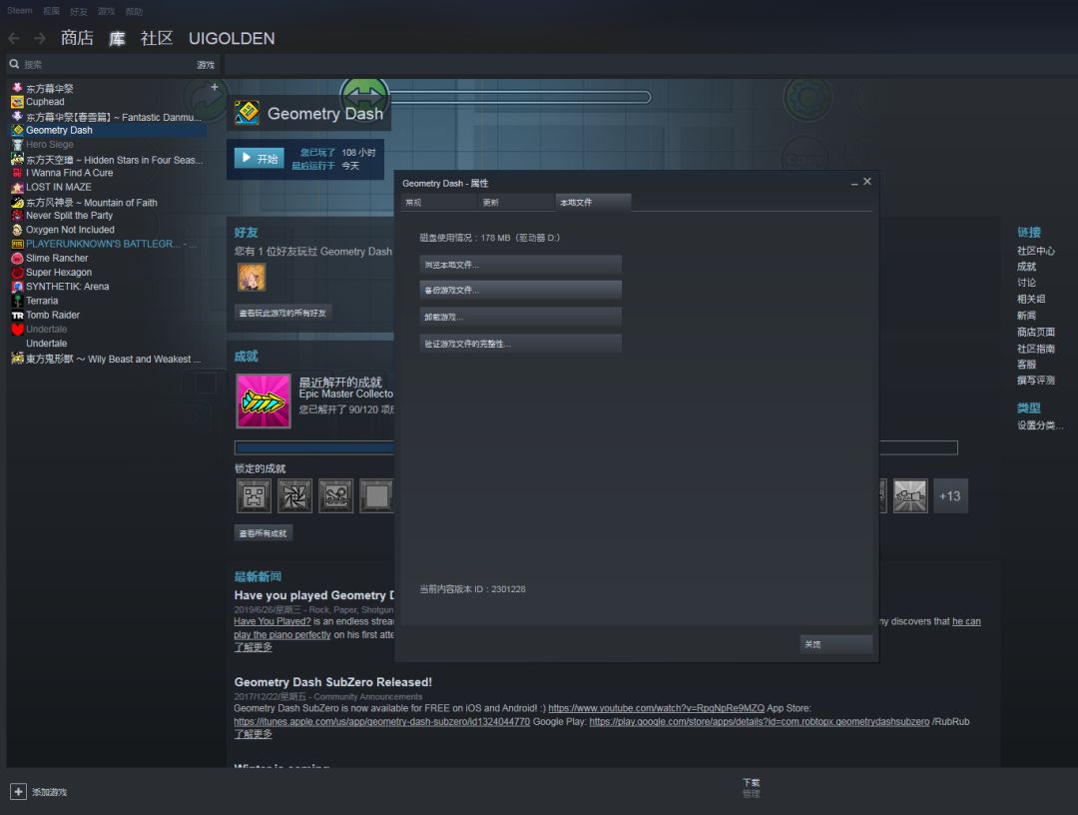Click the plus icon in game list
This screenshot has width=1078, height=815.
pos(215,87)
